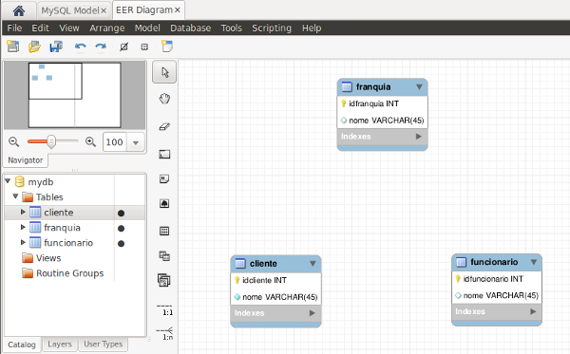570x354 pixels.
Task: Expand the funcionario table in catalog
Action: pos(23,242)
